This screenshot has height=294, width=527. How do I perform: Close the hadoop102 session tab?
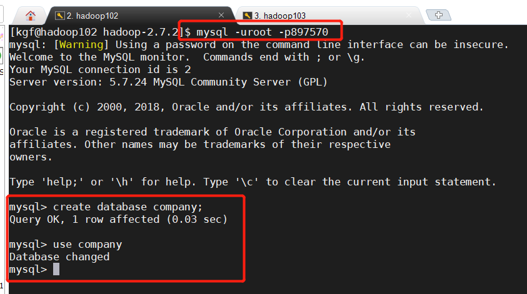pos(221,15)
